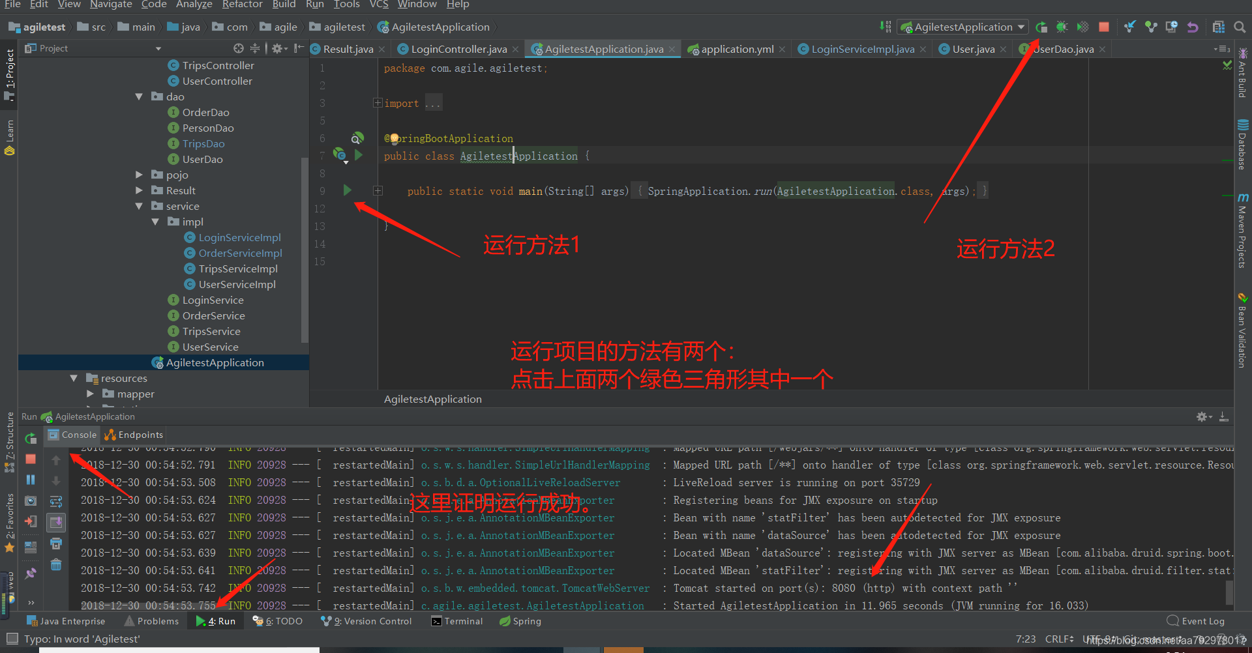Viewport: 1252px width, 653px height.
Task: Collapse the dao folder
Action: 139,96
